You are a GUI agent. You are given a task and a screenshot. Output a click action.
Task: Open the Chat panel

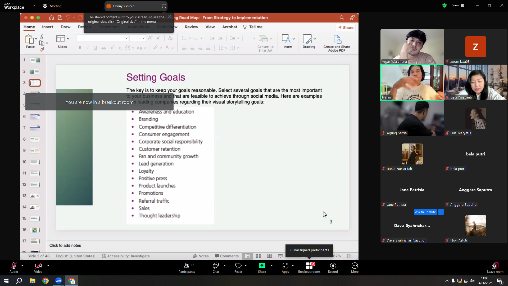coord(216,267)
